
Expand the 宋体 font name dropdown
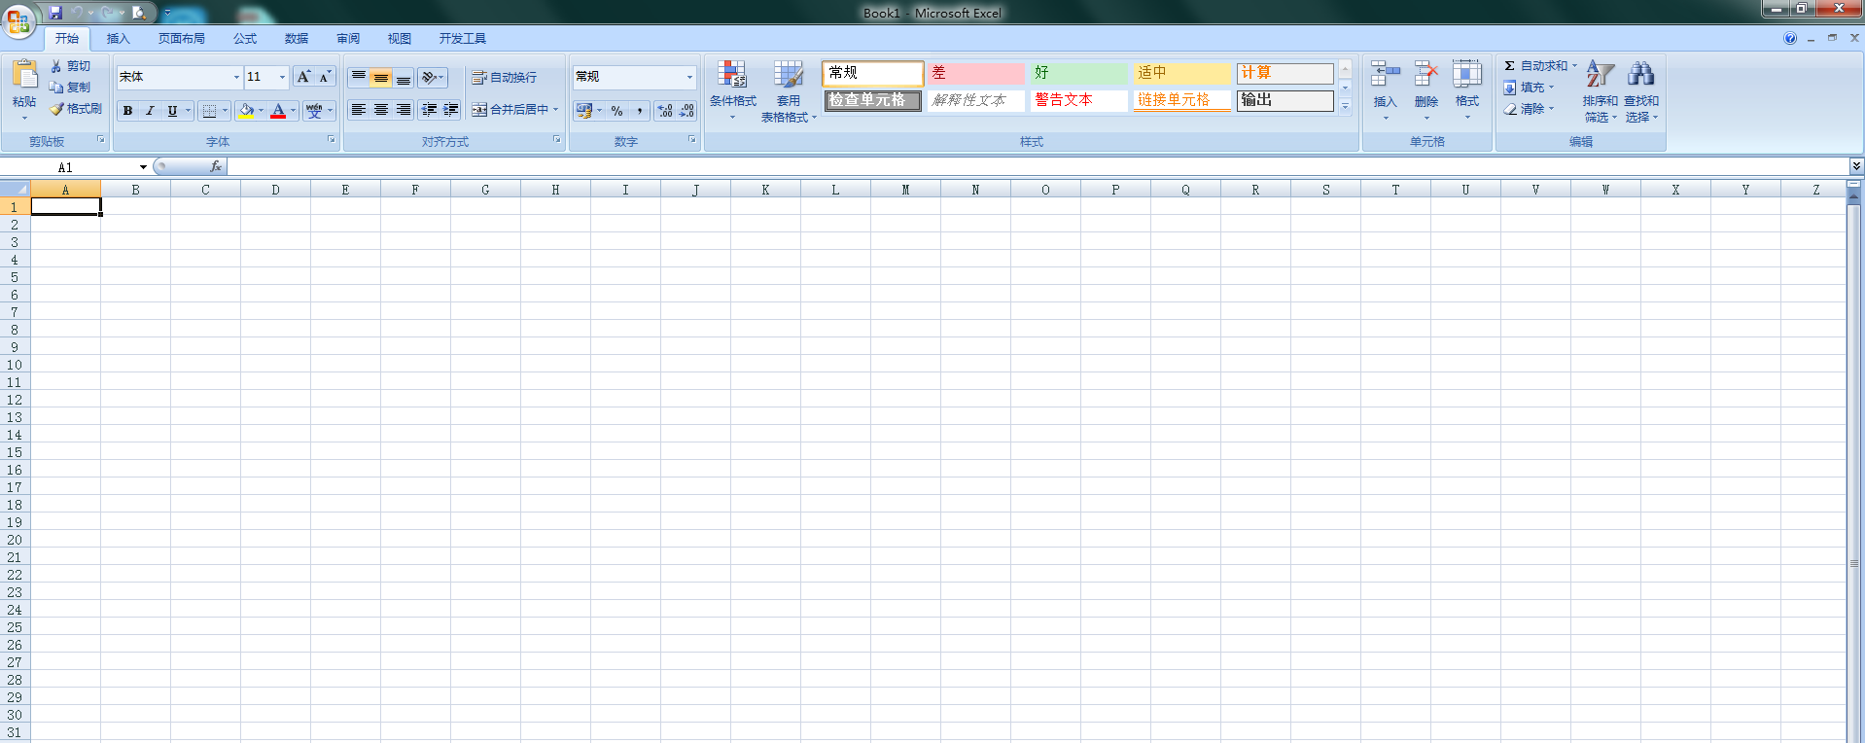pos(236,77)
